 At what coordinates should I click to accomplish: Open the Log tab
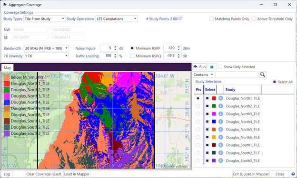tap(7, 174)
